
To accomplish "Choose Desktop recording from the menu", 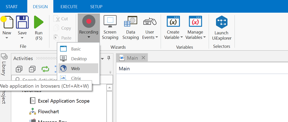I will (78, 59).
